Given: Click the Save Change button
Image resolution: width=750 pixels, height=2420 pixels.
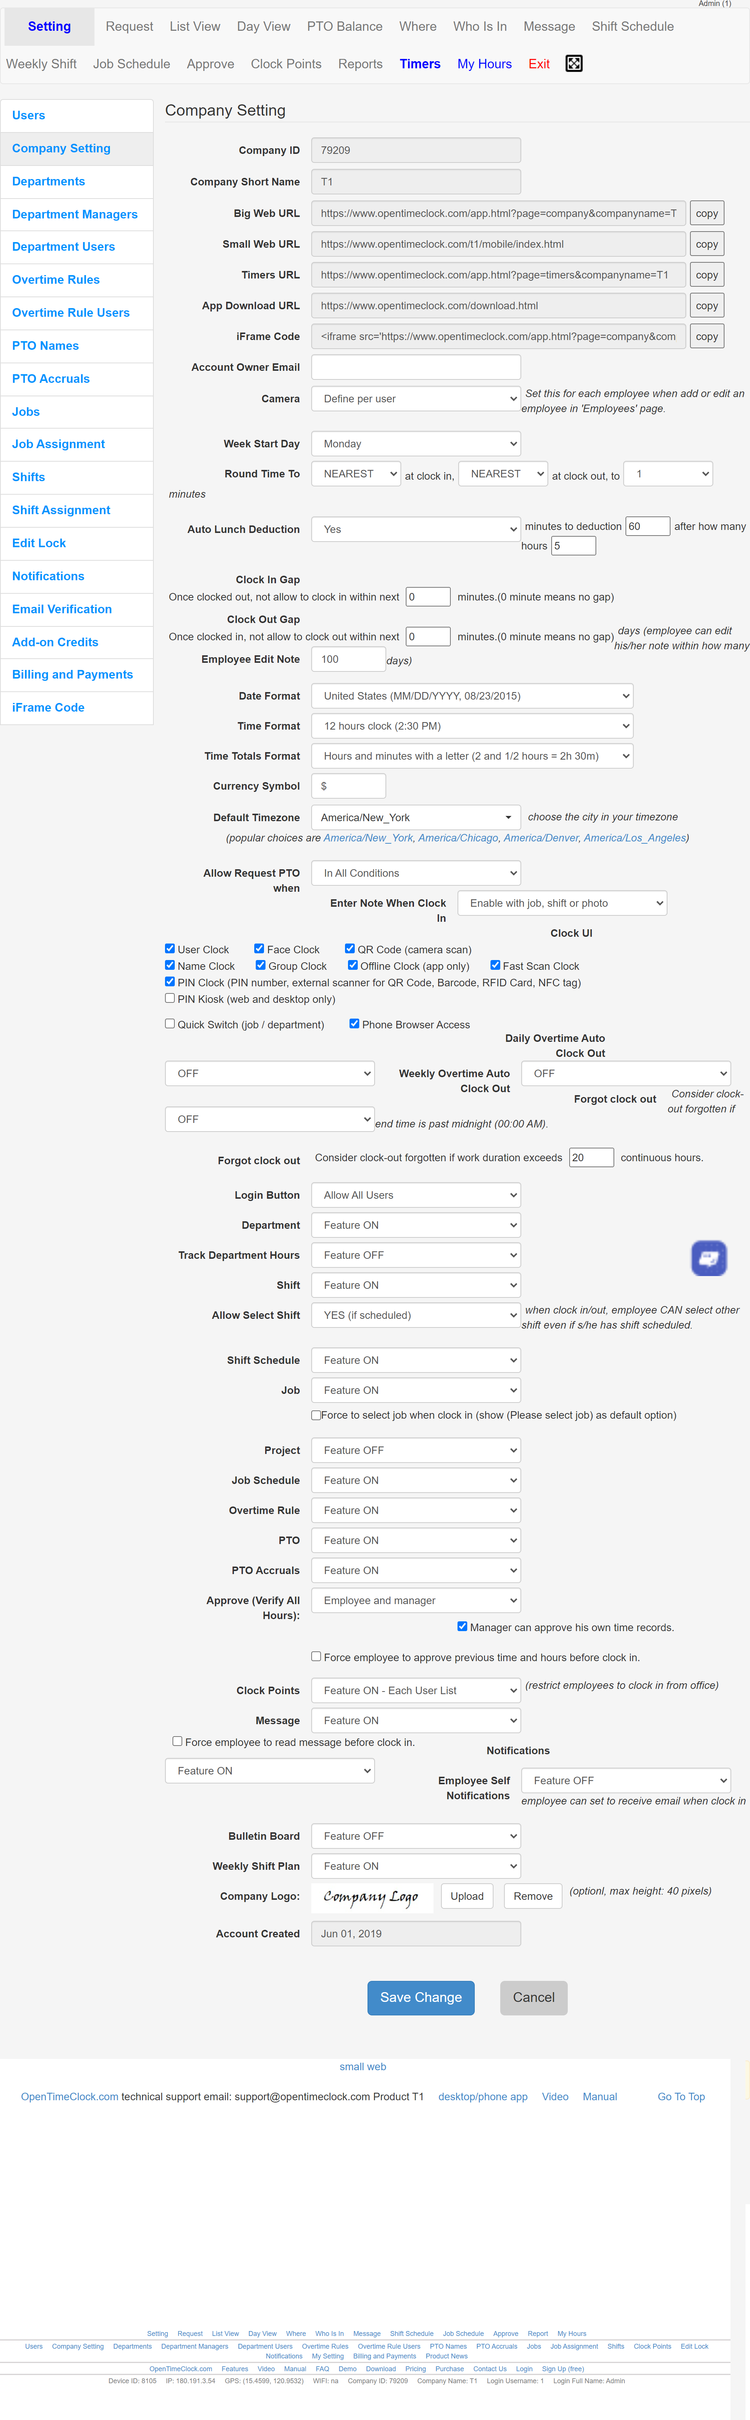Looking at the screenshot, I should (420, 1997).
